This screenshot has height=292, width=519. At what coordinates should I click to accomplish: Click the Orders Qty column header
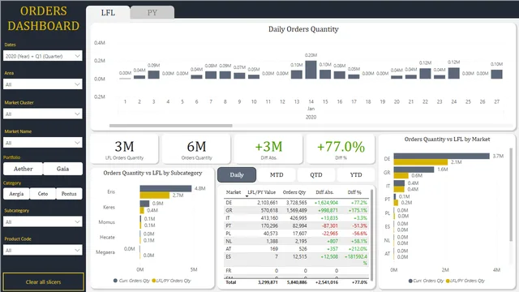pyautogui.click(x=294, y=192)
